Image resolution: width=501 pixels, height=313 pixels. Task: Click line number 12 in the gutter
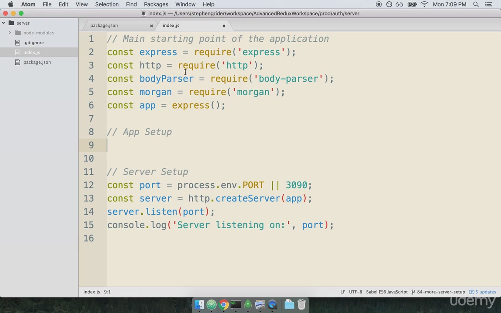coord(89,185)
